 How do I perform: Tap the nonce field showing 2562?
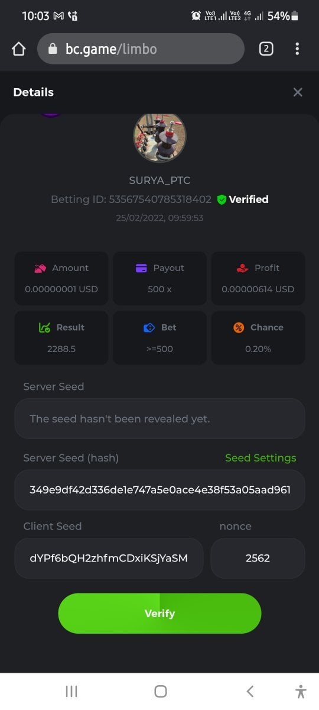[x=258, y=558]
